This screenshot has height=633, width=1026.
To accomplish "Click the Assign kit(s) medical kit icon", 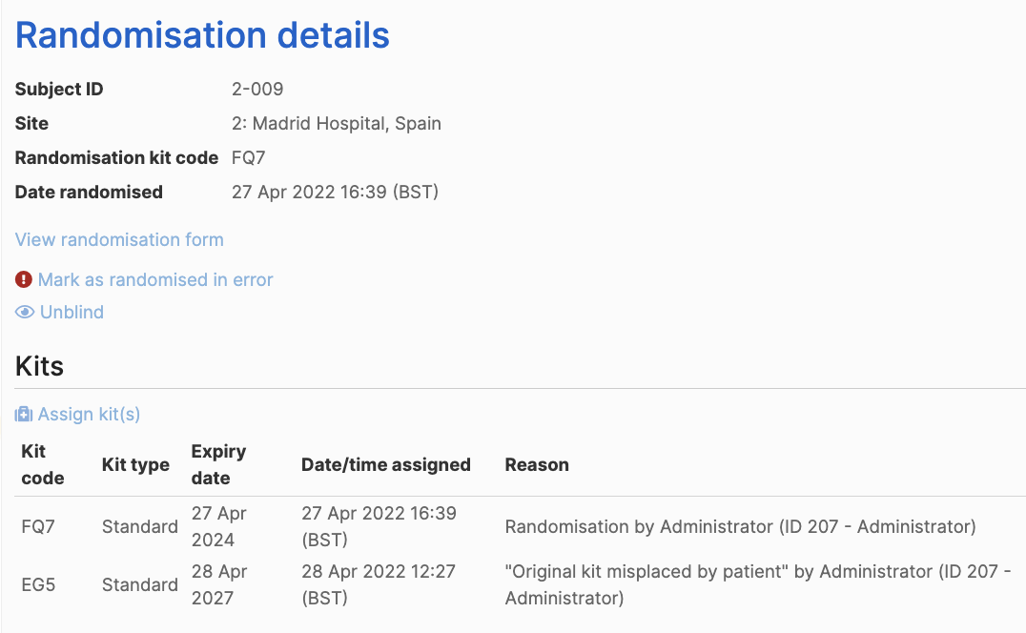I will tap(24, 415).
